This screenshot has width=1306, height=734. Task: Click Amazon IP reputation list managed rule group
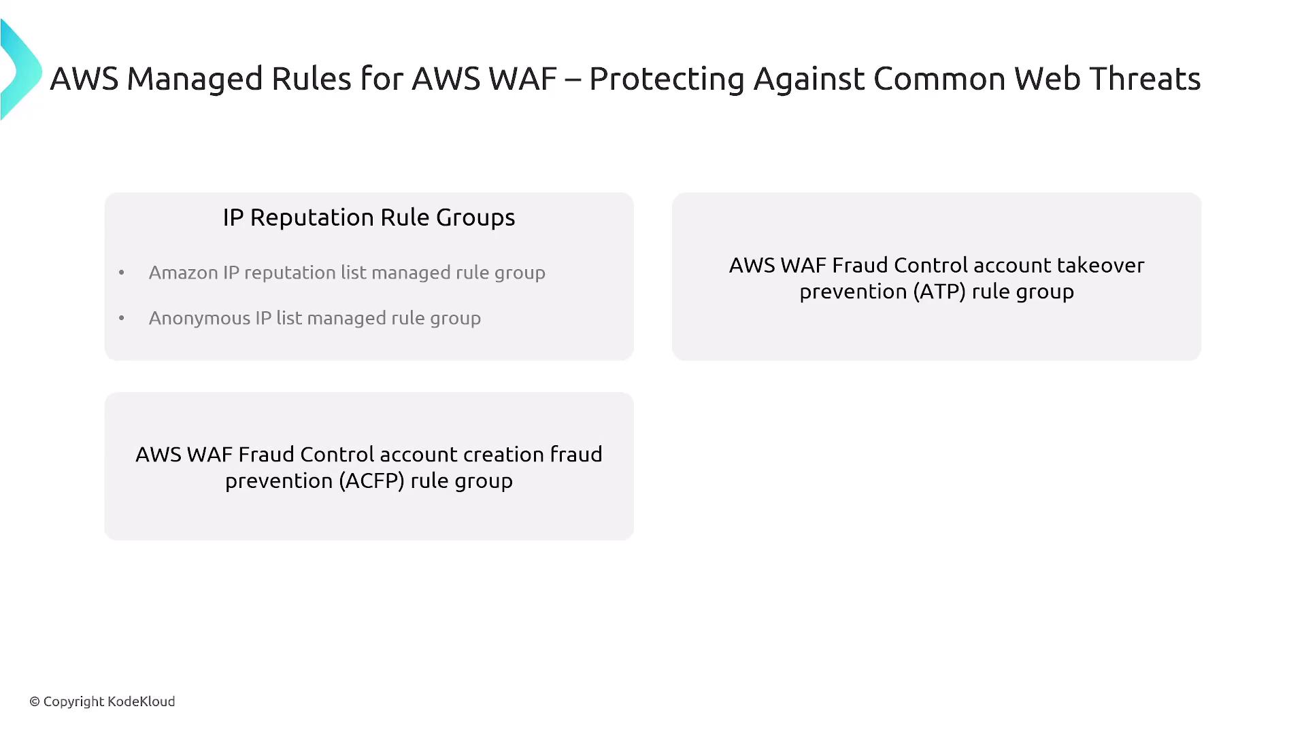pos(347,273)
